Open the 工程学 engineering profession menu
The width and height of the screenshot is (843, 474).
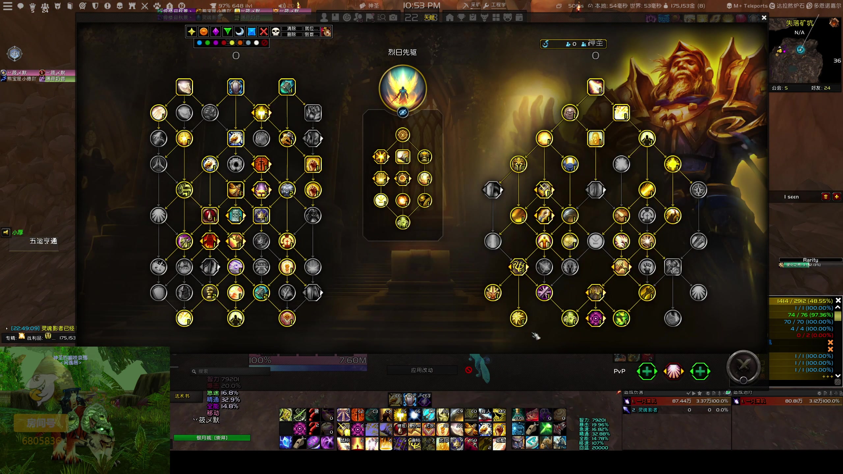495,5
